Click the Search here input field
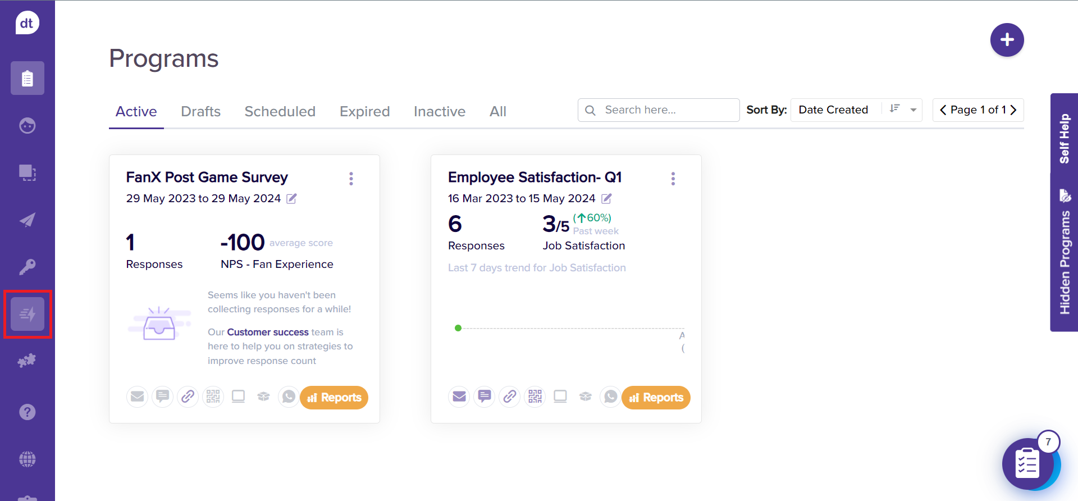 (x=665, y=110)
